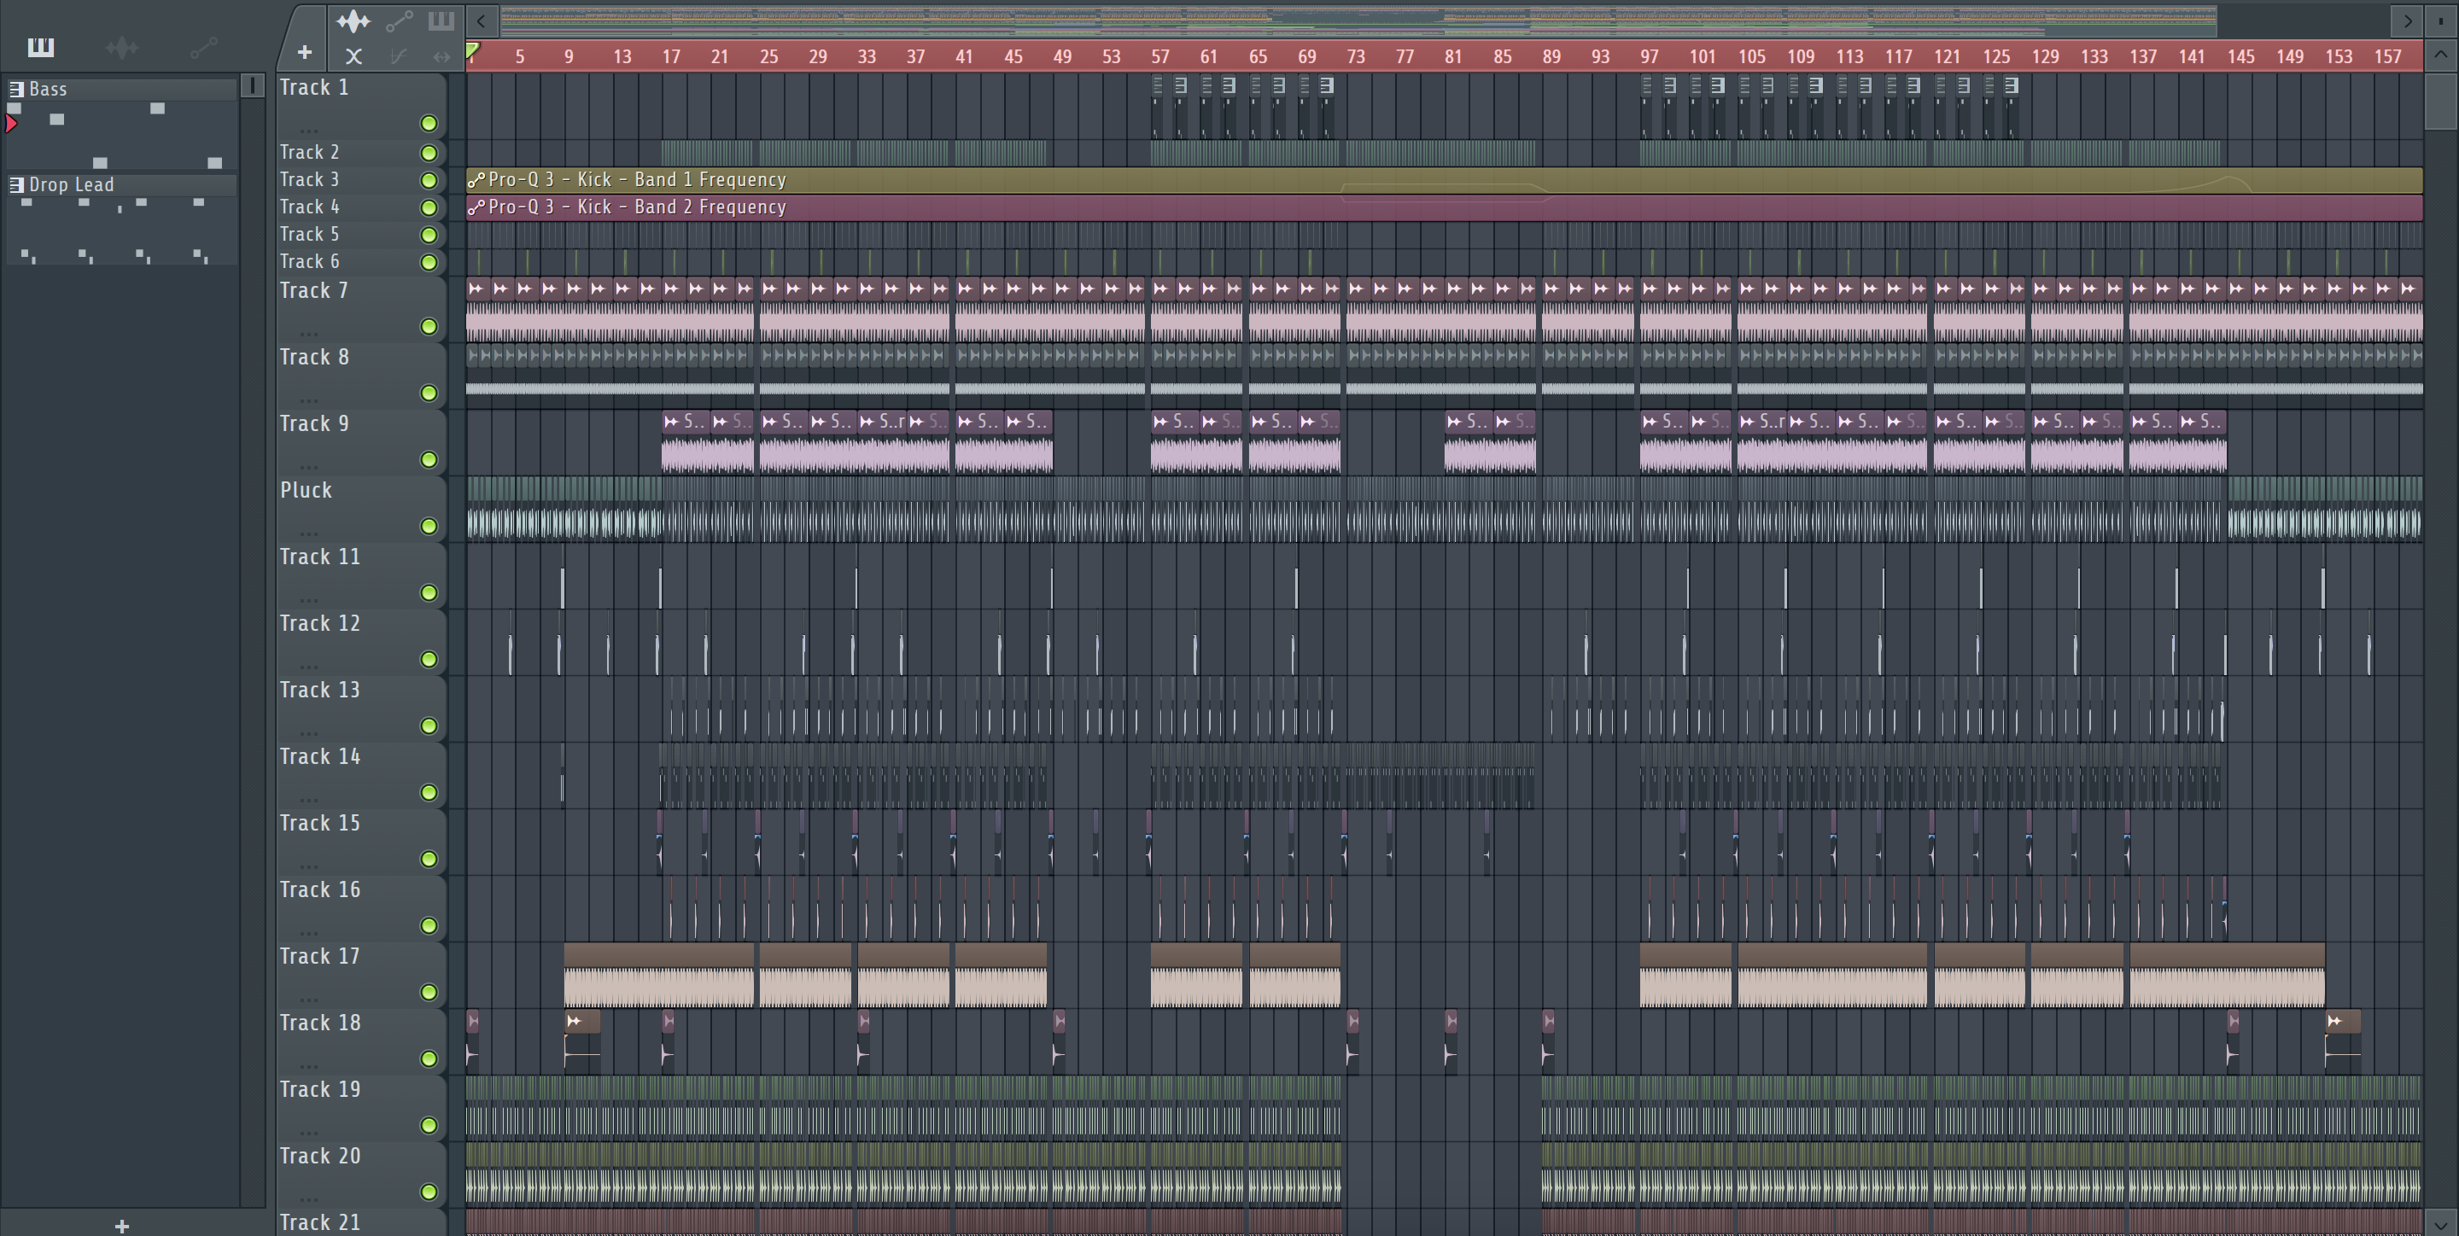This screenshot has width=2459, height=1236.
Task: Select the Track 19 header label
Action: (x=320, y=1089)
